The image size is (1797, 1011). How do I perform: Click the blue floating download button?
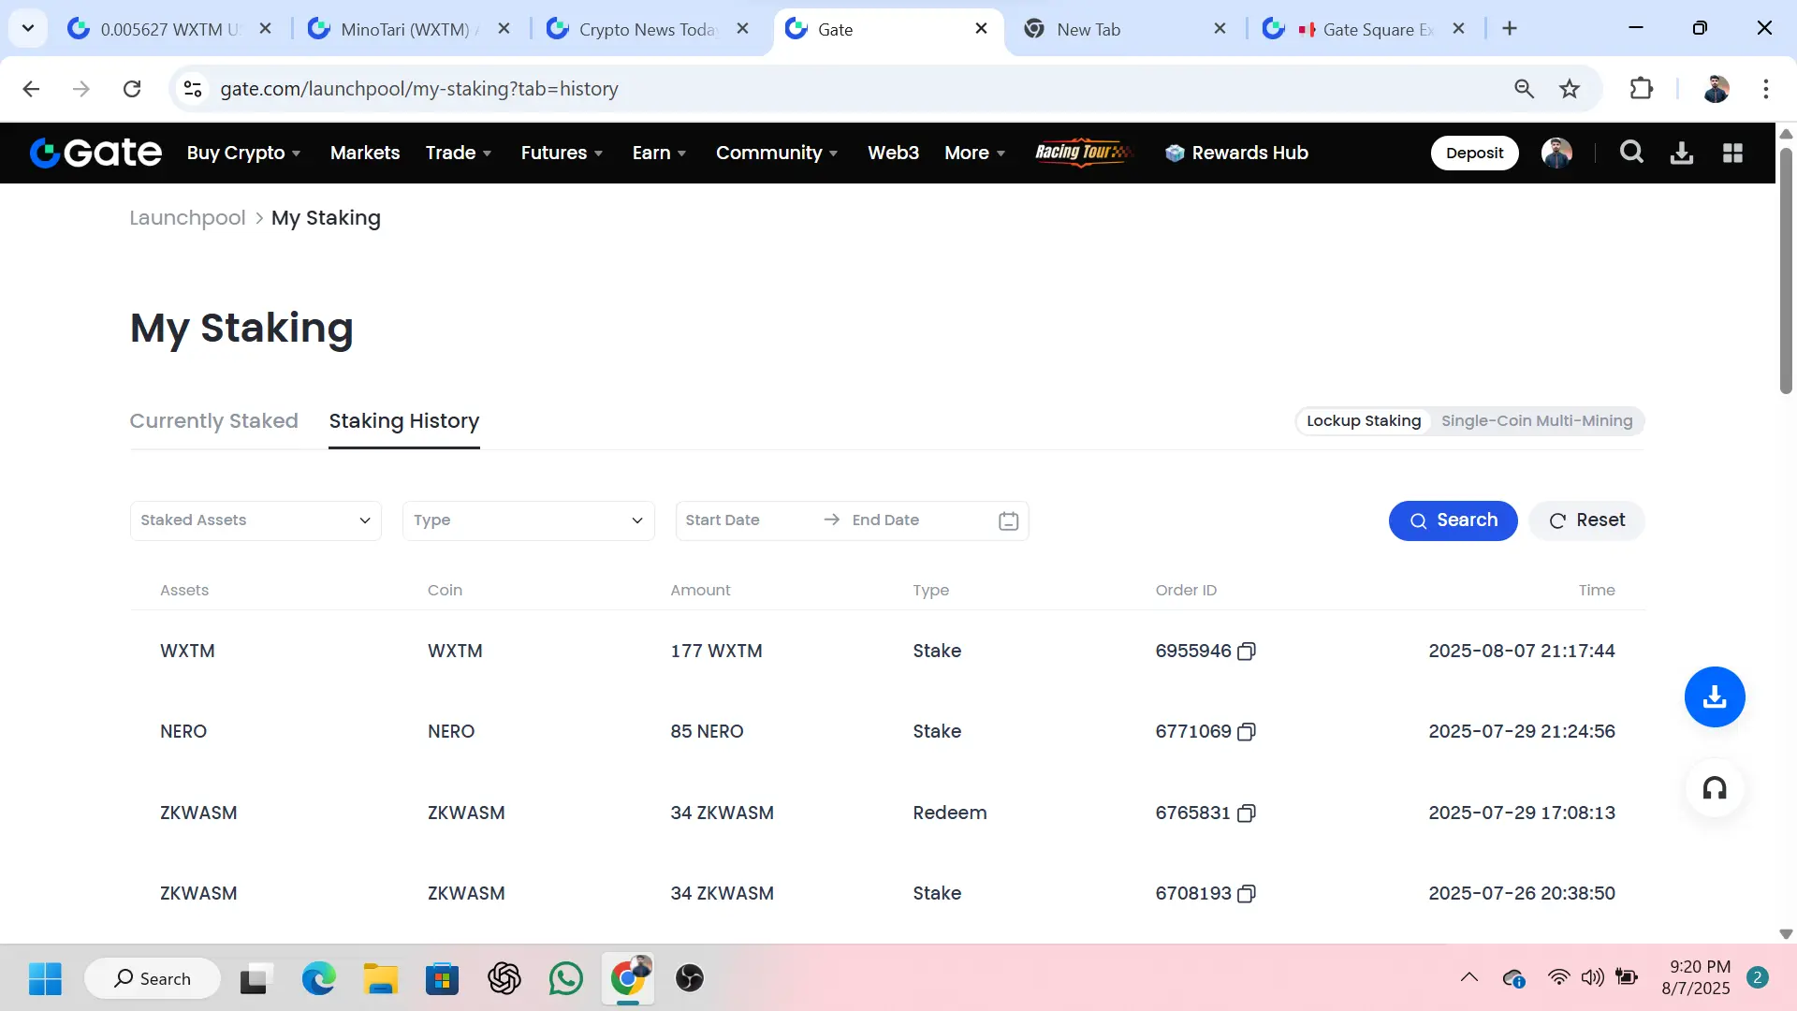(1715, 696)
